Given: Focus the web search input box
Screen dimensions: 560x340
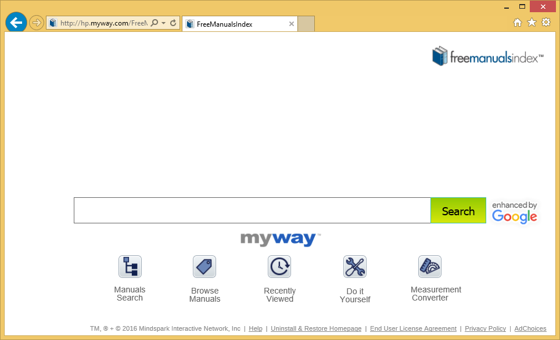Looking at the screenshot, I should pyautogui.click(x=252, y=210).
